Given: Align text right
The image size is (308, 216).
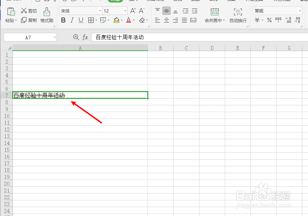Looking at the screenshot, I should tap(175, 20).
